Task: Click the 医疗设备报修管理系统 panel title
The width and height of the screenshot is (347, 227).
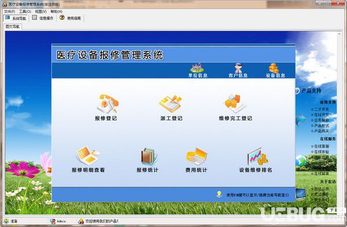Action: click(110, 55)
